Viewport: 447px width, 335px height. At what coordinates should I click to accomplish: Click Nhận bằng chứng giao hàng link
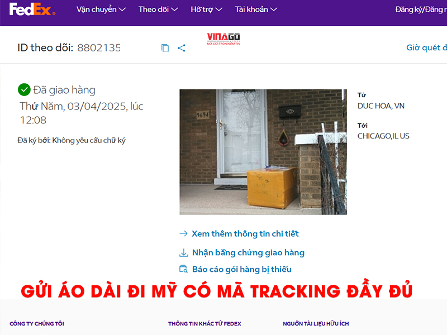point(248,253)
